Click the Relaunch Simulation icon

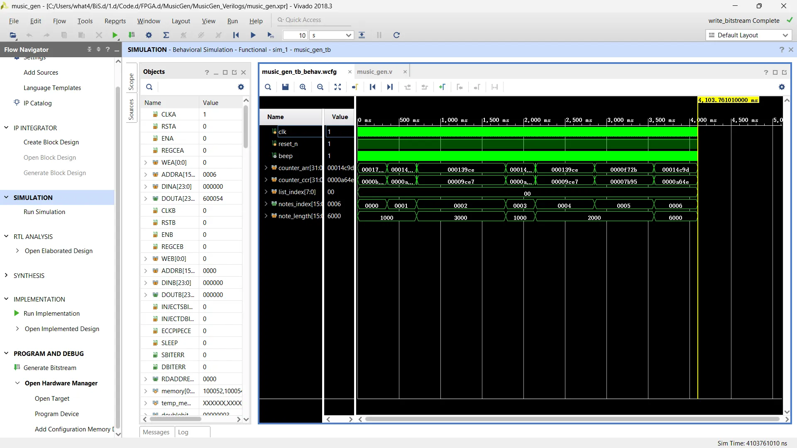coord(396,35)
